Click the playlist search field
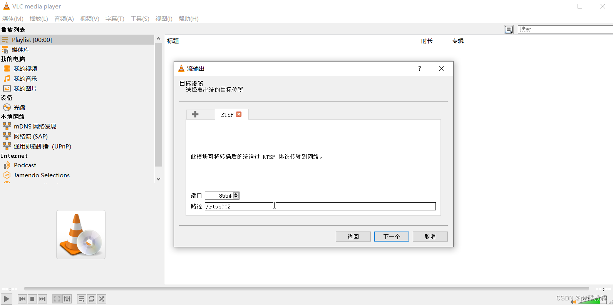Screen dimensions: 613x305 565,29
